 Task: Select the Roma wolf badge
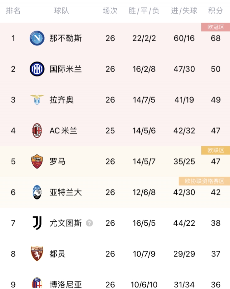click(37, 161)
